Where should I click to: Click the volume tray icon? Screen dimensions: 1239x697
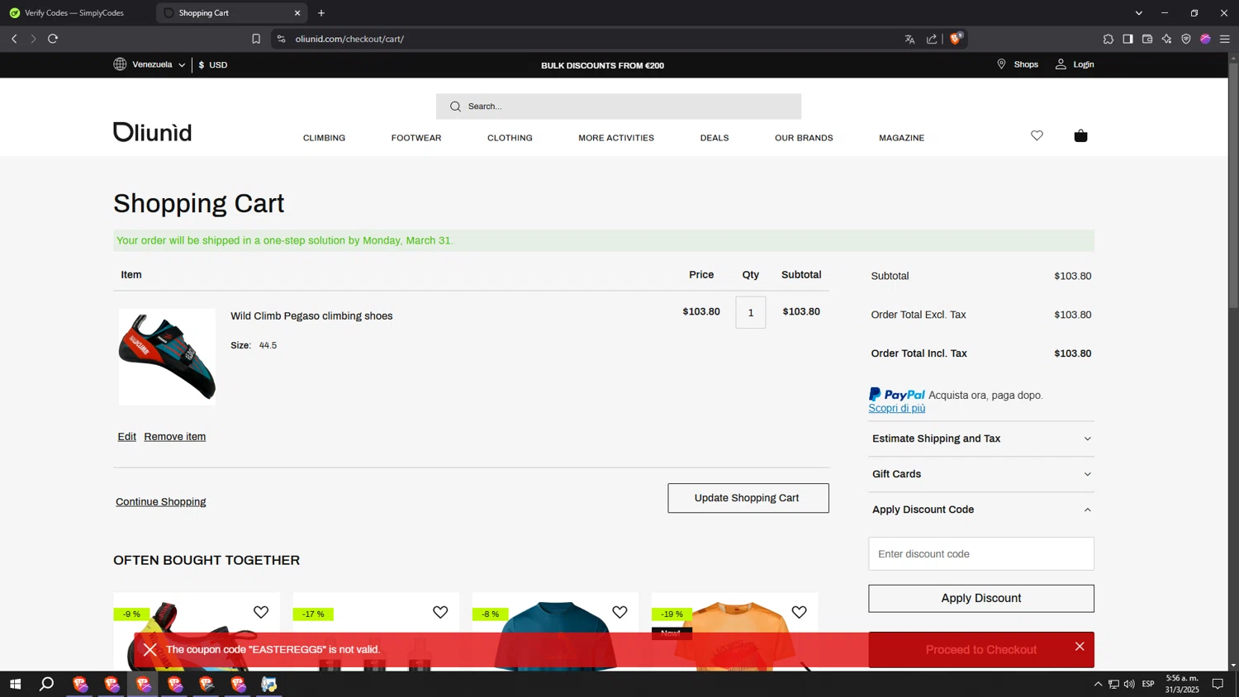[1129, 684]
